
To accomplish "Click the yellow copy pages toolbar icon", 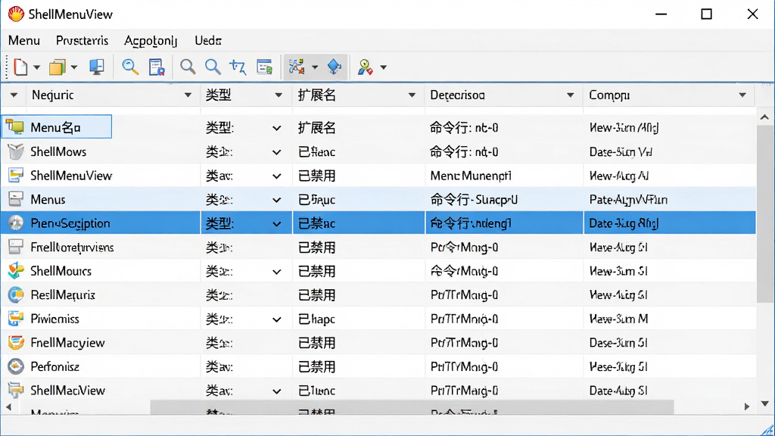I will (x=58, y=67).
